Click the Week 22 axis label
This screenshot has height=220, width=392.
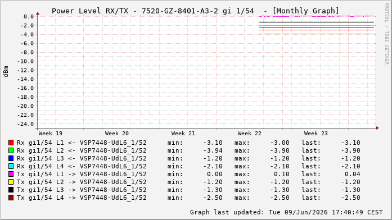tap(250, 134)
